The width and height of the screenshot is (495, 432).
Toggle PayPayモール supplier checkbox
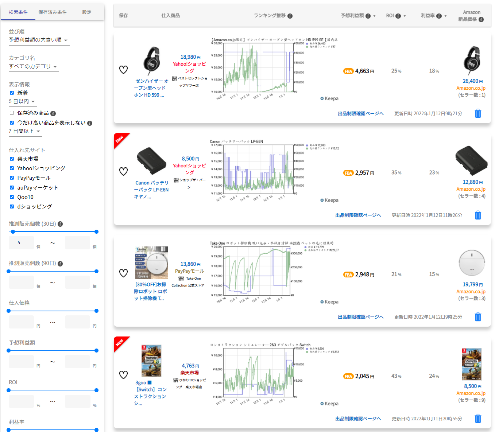click(12, 178)
